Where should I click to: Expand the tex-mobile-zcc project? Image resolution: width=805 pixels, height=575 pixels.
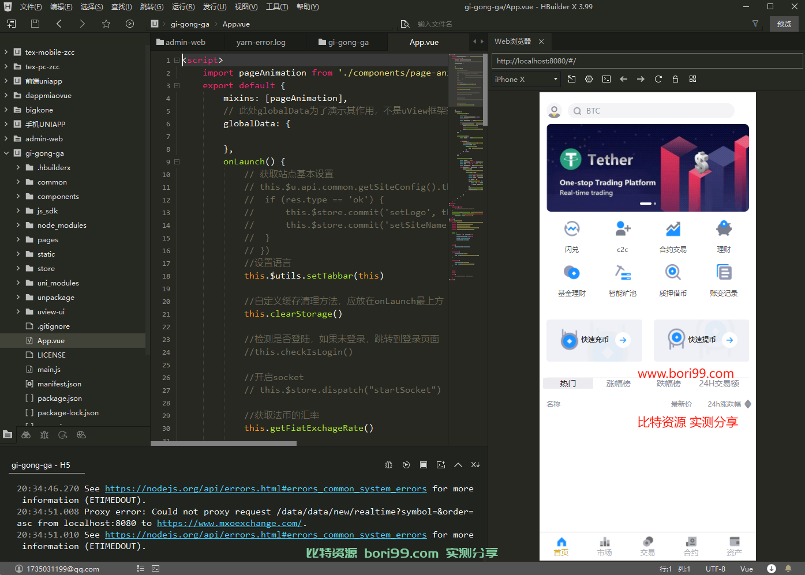pos(6,52)
